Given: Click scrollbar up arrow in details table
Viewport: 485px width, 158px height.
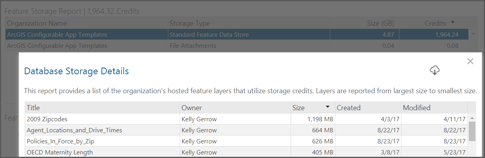Looking at the screenshot, I should click(x=472, y=118).
